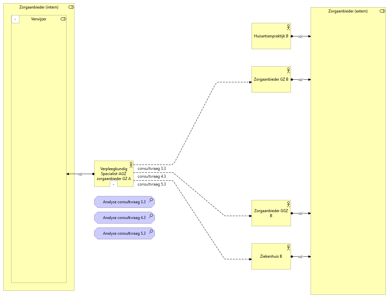This screenshot has height=298, width=389.
Task: Select the consultvraag 4.3 relation label
Action: pyautogui.click(x=152, y=176)
